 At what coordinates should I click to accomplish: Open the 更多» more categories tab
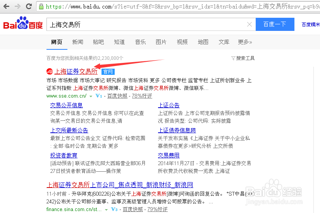(245, 42)
